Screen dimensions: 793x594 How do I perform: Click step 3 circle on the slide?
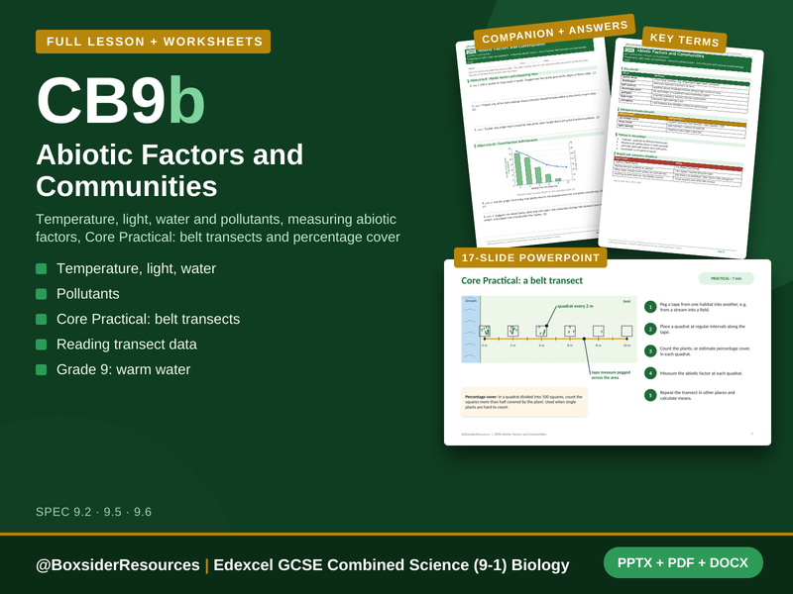(650, 351)
